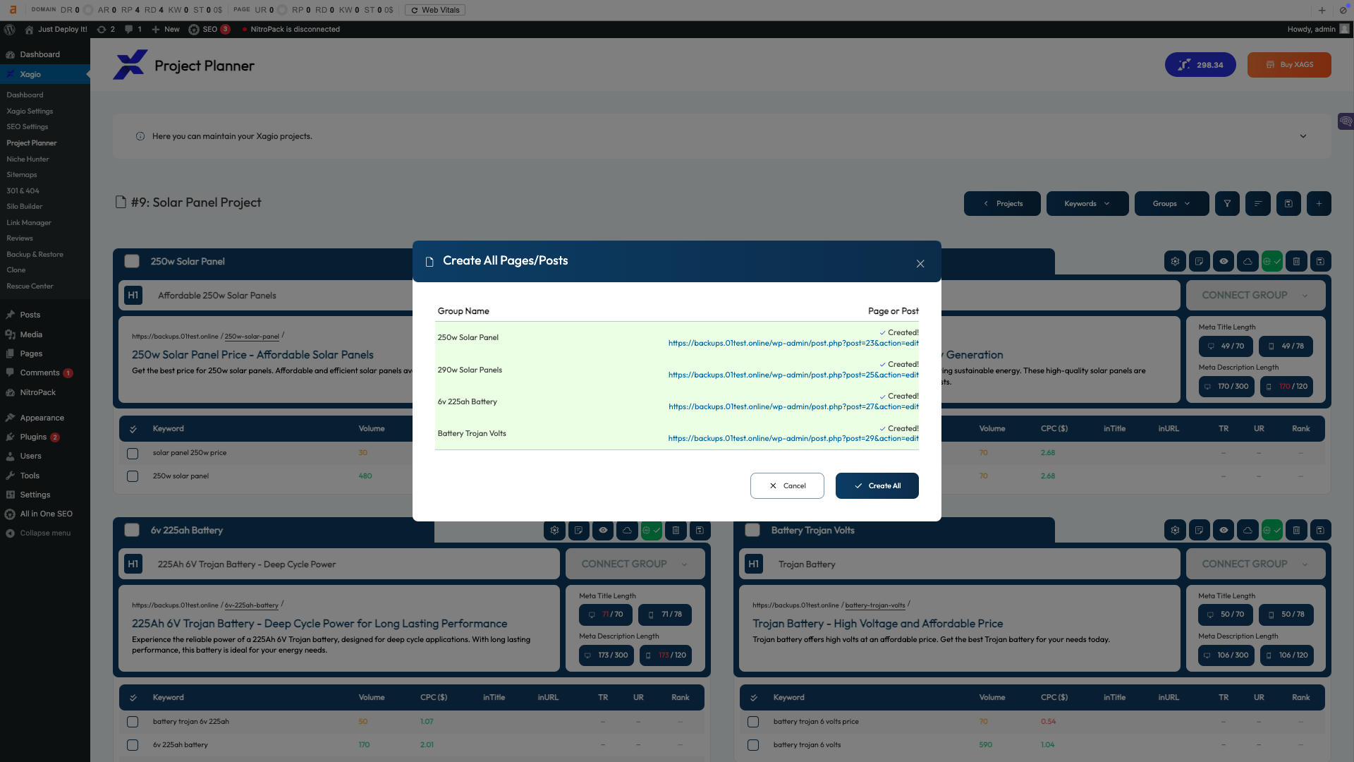Check 'battery trojan 6 volts price' keyword
Image resolution: width=1354 pixels, height=762 pixels.
753,722
